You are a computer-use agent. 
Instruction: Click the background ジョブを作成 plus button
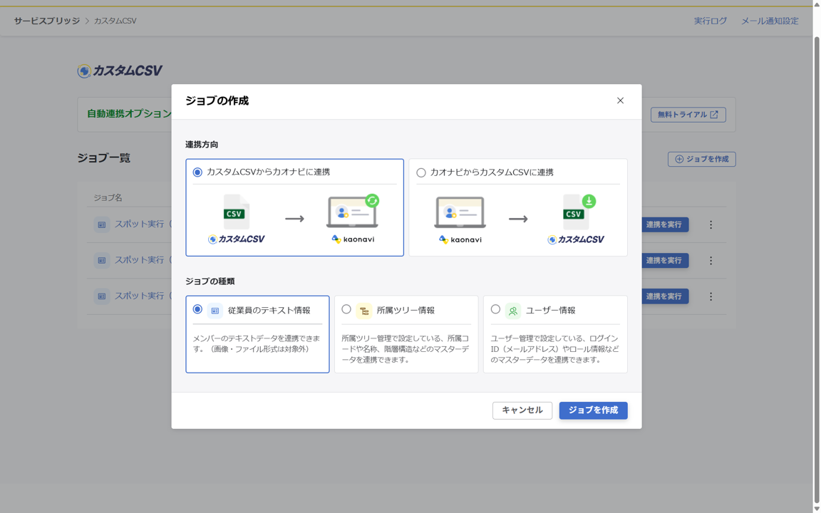701,159
